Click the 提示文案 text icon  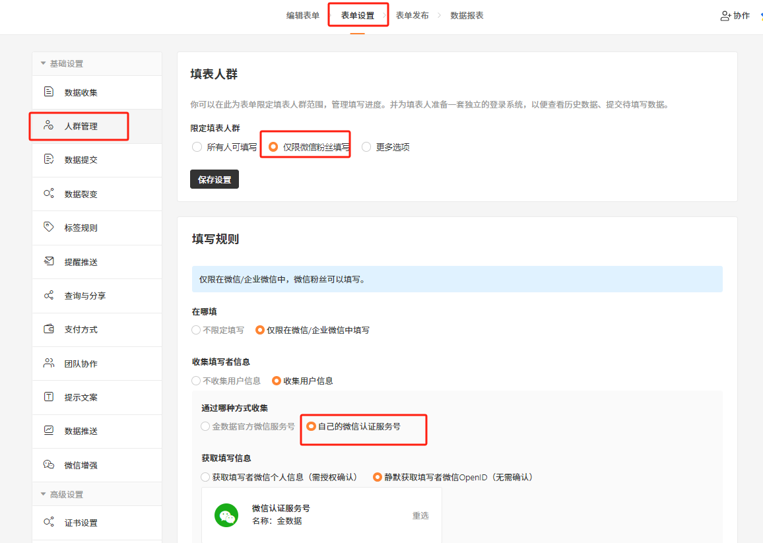point(49,397)
